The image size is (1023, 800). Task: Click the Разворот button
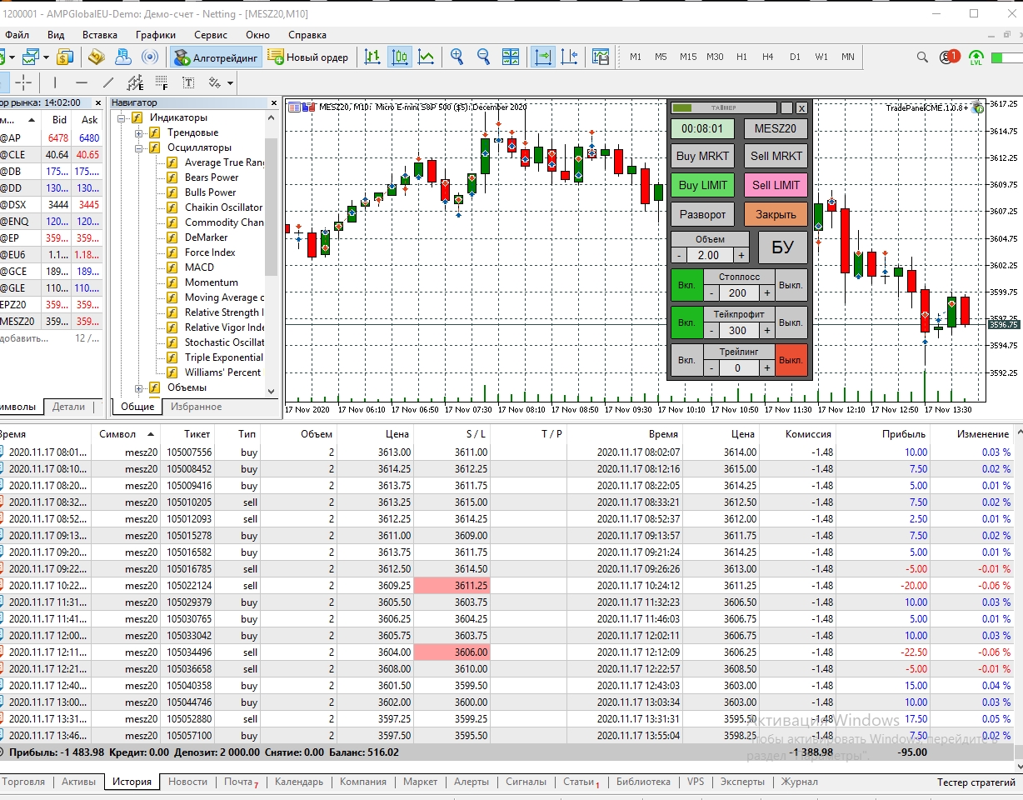pyautogui.click(x=702, y=214)
